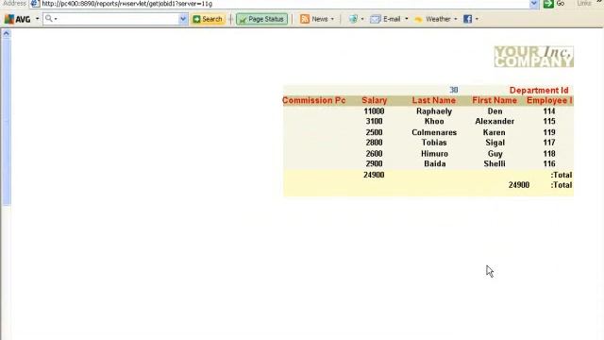604x340 pixels.
Task: Click salary value 11000
Action: point(374,111)
